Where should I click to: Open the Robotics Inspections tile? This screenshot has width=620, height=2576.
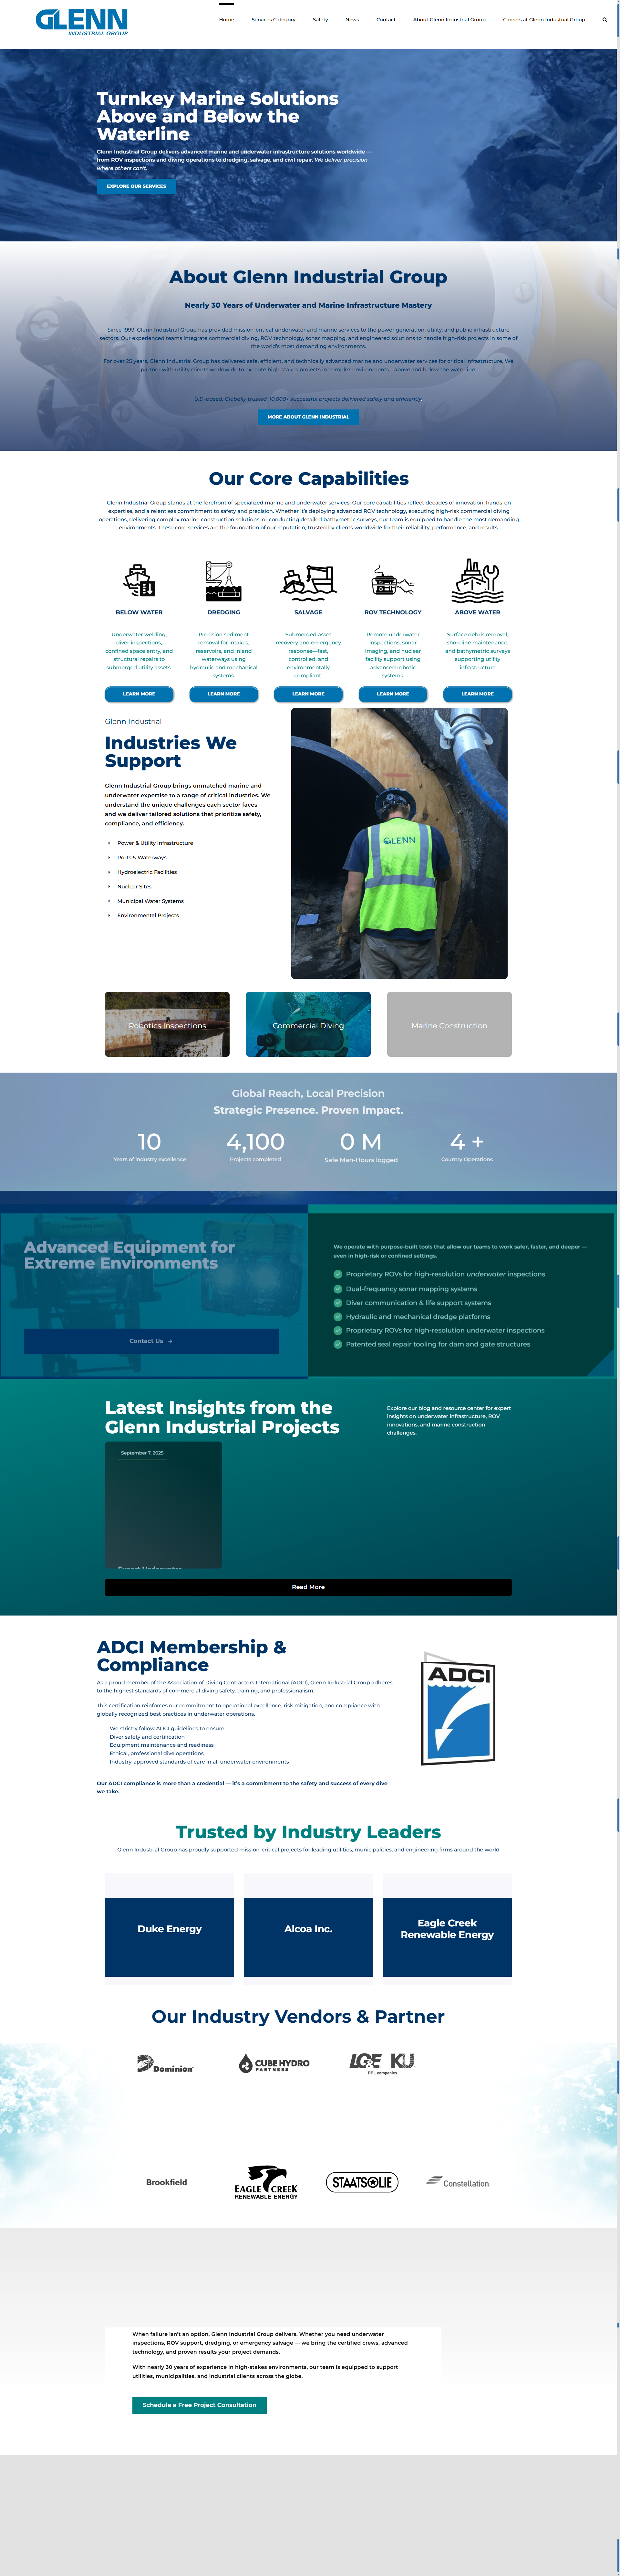167,1024
